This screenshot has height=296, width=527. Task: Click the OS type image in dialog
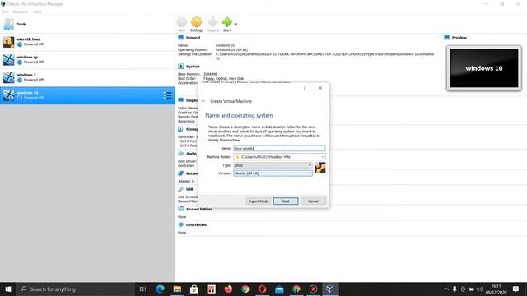click(x=320, y=168)
